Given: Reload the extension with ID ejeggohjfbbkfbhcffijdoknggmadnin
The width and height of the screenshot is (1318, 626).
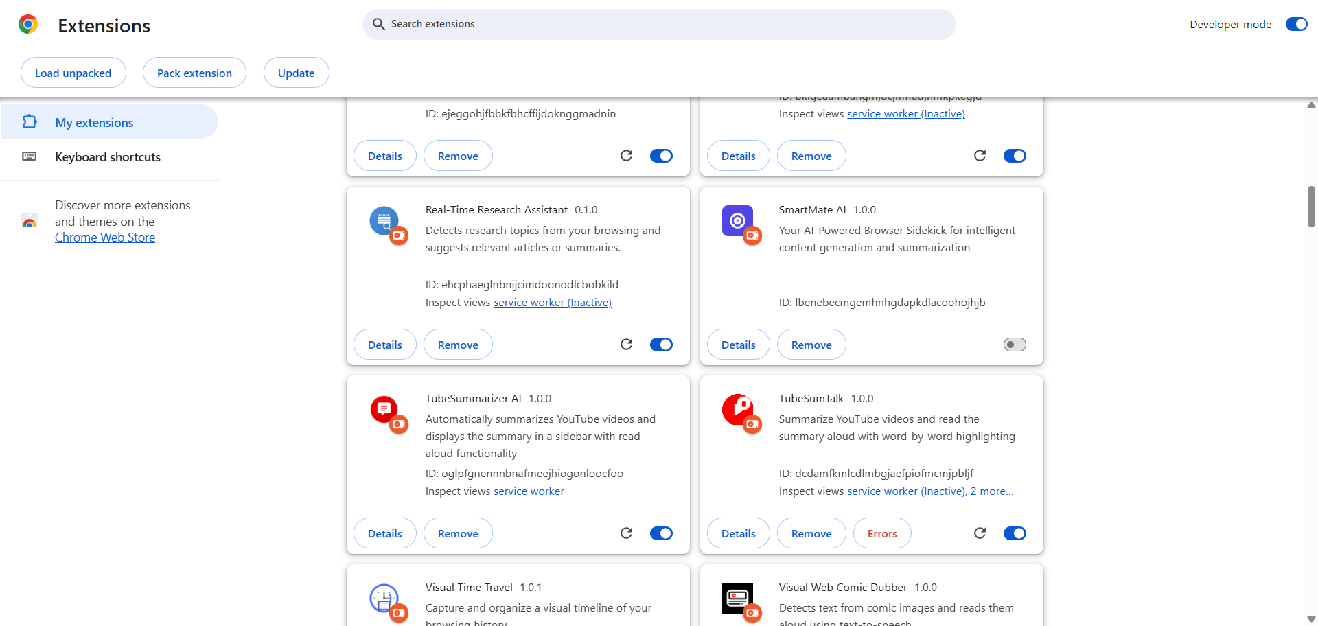Looking at the screenshot, I should tap(626, 156).
